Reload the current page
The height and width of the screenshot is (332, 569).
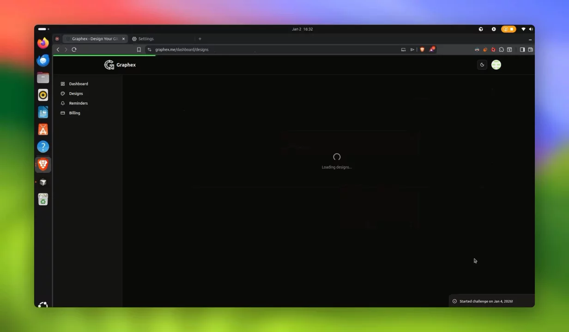(x=74, y=49)
